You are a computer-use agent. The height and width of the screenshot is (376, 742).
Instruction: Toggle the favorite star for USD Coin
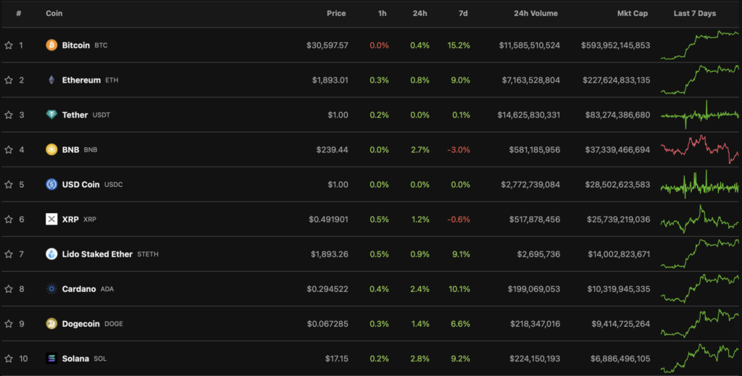(x=9, y=184)
